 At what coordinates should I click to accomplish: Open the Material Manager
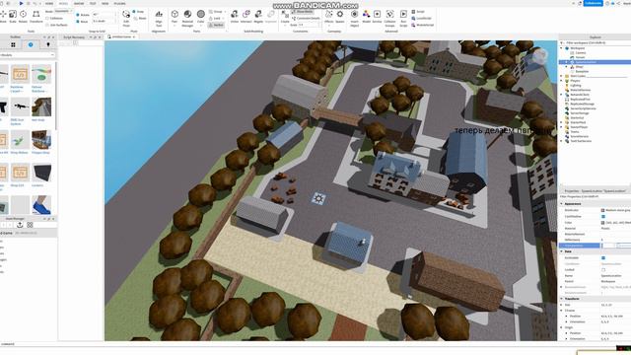pyautogui.click(x=187, y=18)
